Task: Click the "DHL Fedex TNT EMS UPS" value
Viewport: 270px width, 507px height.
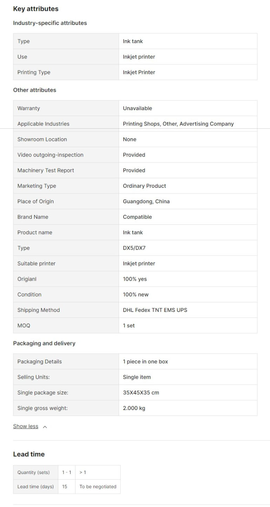Action: 155,310
